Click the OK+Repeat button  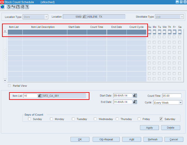(106, 139)
